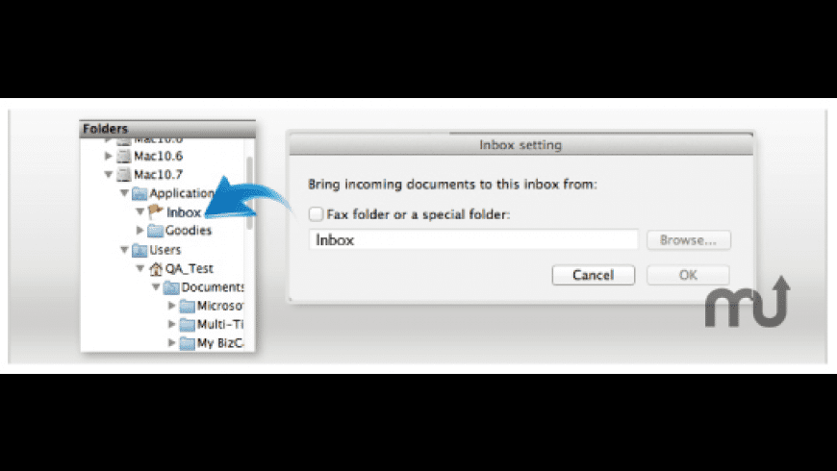Image resolution: width=837 pixels, height=471 pixels.
Task: Select the Documents folder icon
Action: 171,287
